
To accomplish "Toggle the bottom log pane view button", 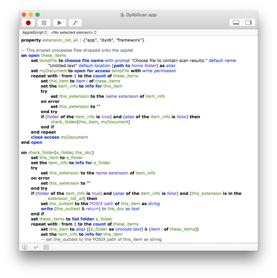I will pos(236,23).
